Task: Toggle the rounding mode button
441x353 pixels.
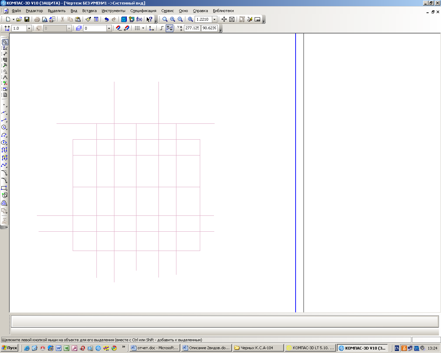Action: point(170,28)
